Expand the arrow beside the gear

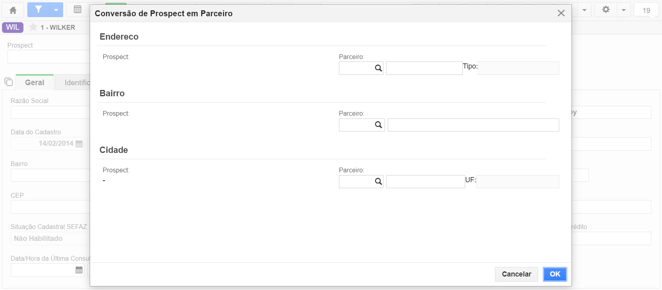tap(624, 10)
